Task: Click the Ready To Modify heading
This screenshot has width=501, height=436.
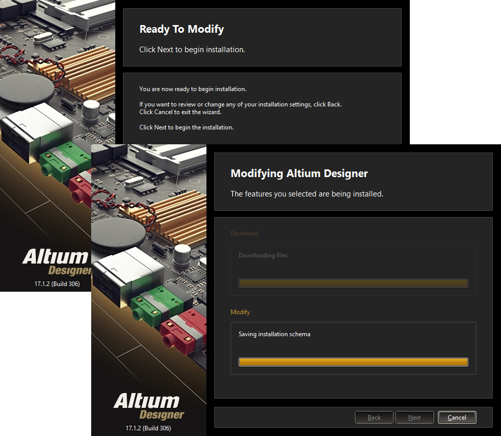Action: 181,29
